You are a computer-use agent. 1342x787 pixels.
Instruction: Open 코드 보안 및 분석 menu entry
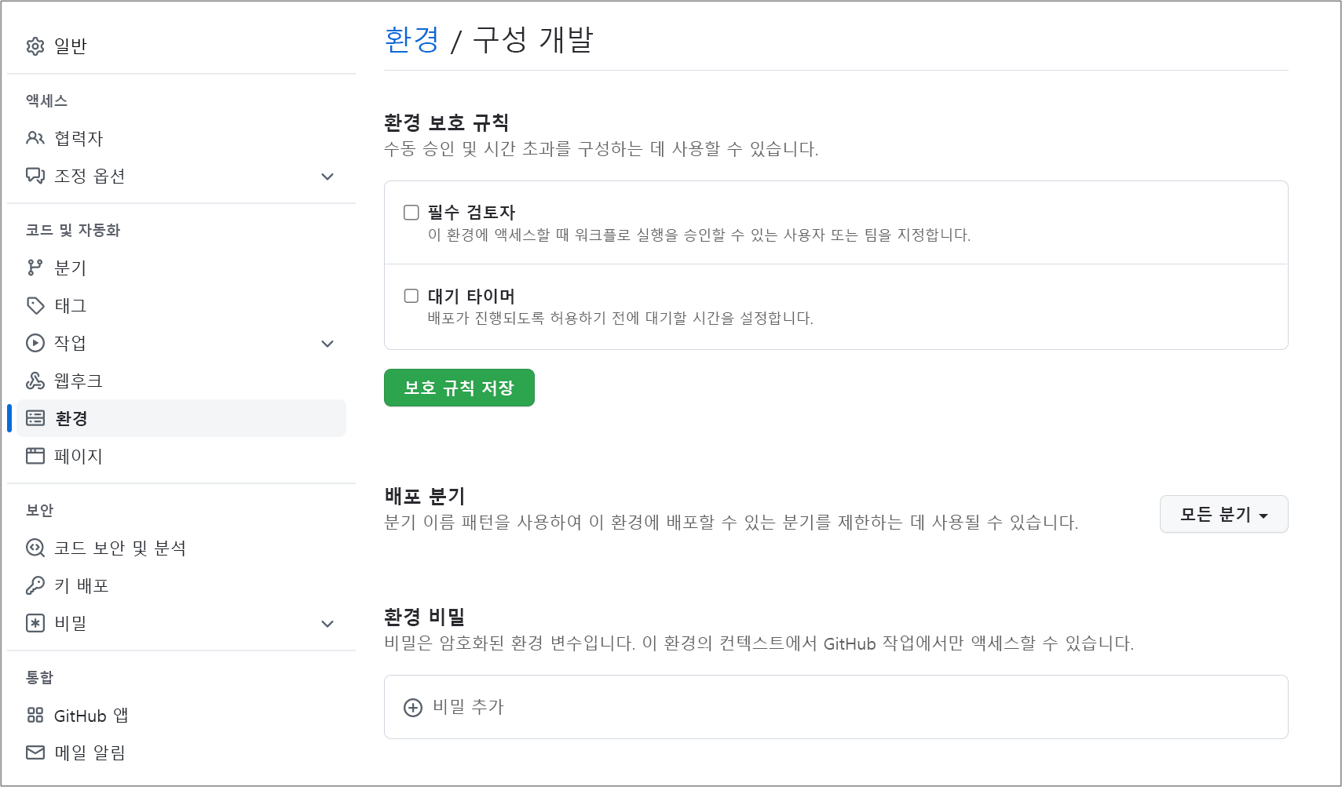click(121, 548)
